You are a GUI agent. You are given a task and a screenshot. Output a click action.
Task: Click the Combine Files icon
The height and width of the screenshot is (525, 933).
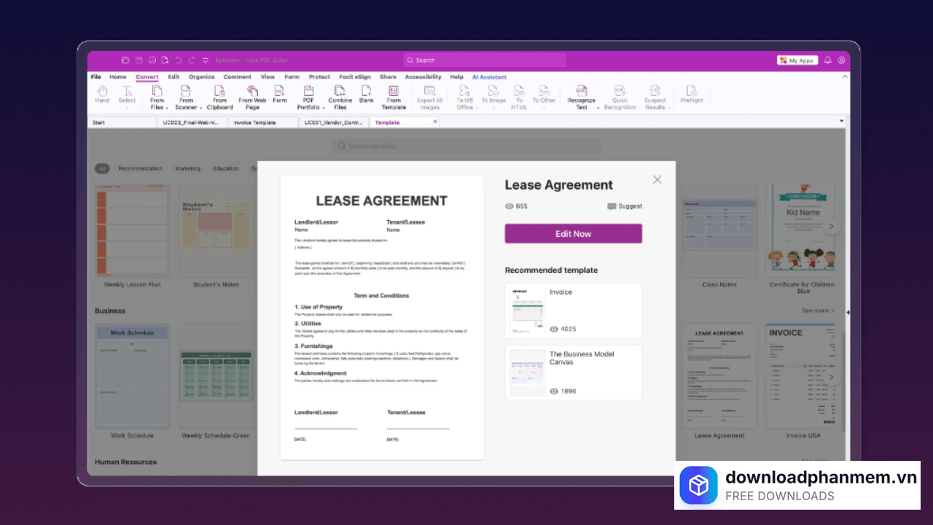click(340, 91)
